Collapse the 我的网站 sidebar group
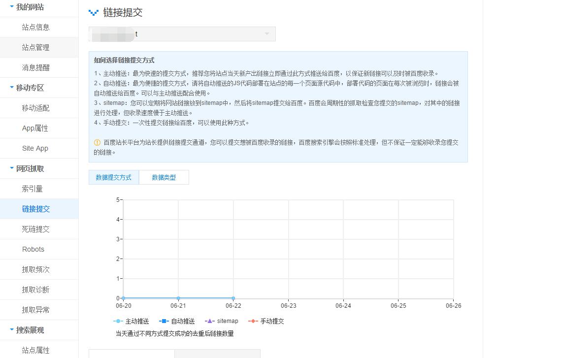 pyautogui.click(x=30, y=7)
